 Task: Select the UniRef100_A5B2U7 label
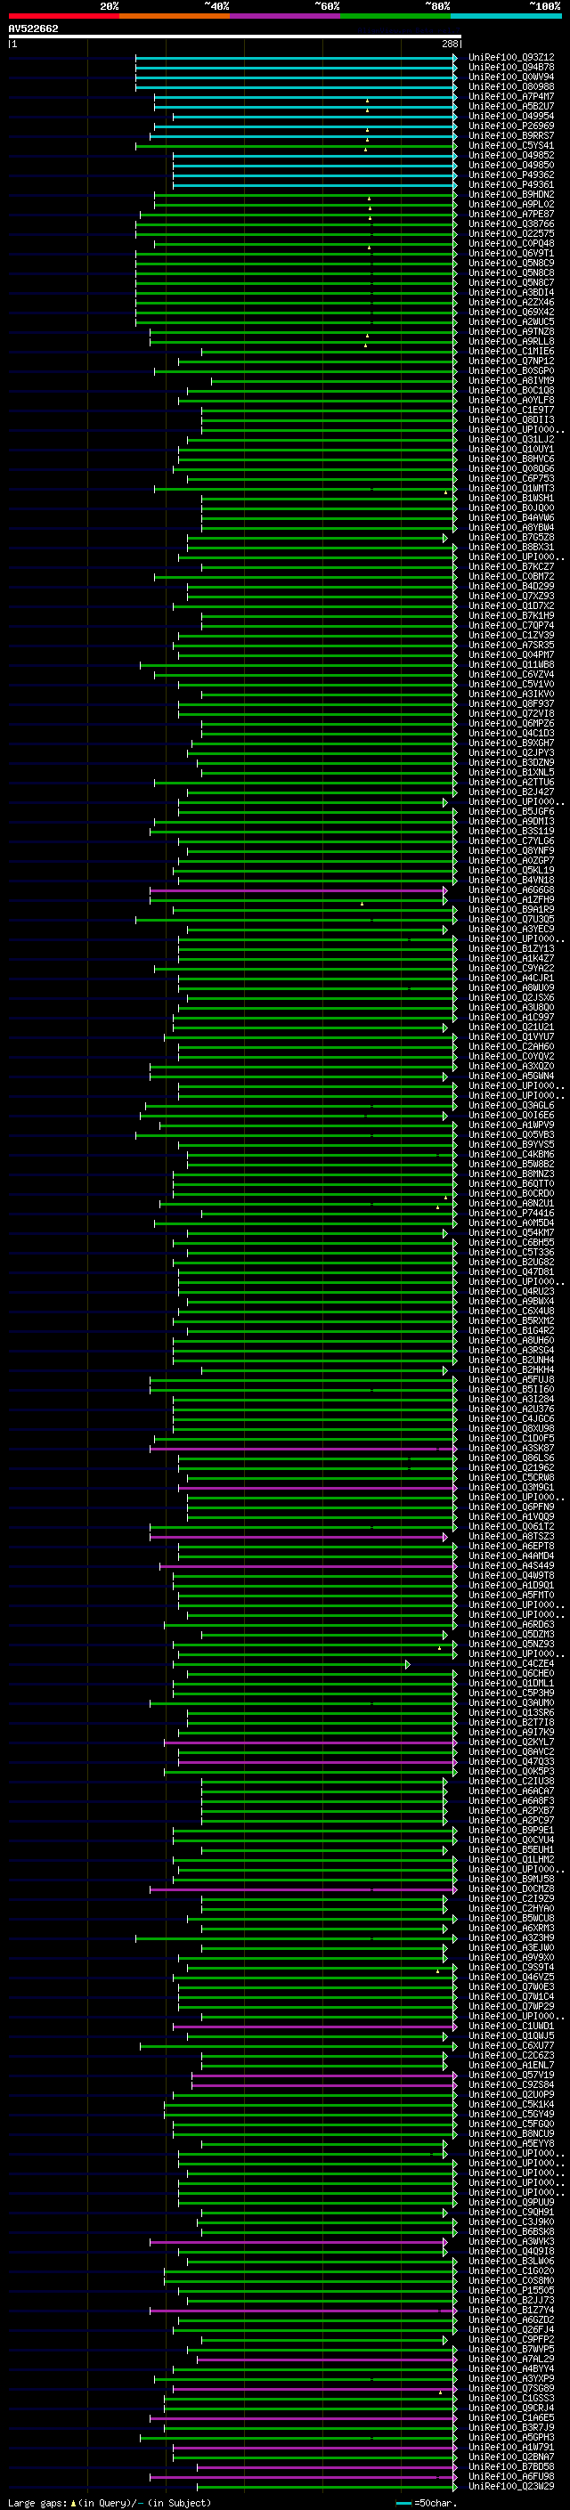(x=510, y=106)
